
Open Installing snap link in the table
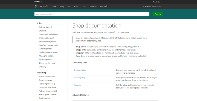(79, 78)
